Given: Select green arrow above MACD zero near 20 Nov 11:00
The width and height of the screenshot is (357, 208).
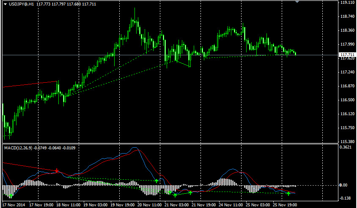Looking at the screenshot, I should pyautogui.click(x=157, y=181).
